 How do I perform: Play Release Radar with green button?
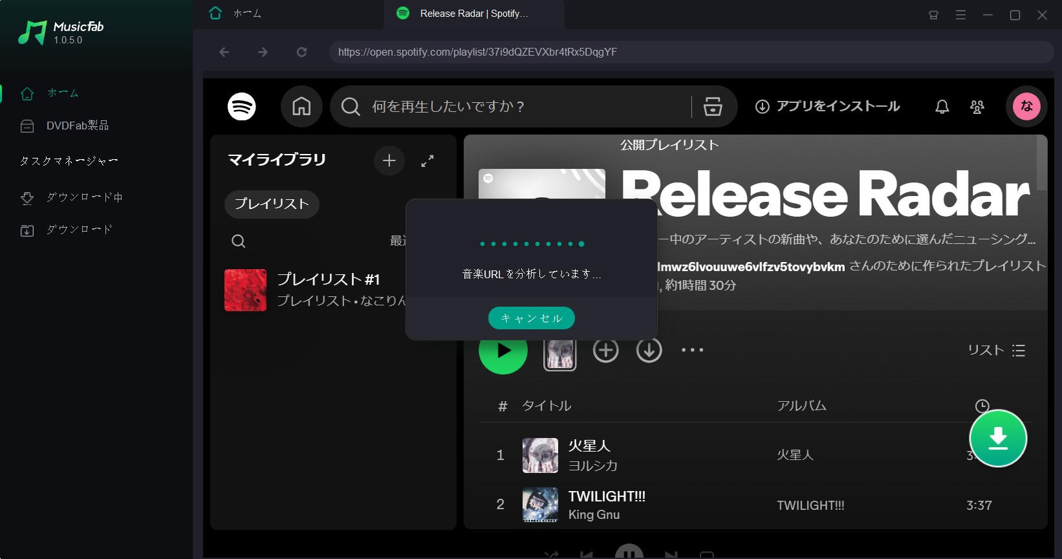coord(503,350)
